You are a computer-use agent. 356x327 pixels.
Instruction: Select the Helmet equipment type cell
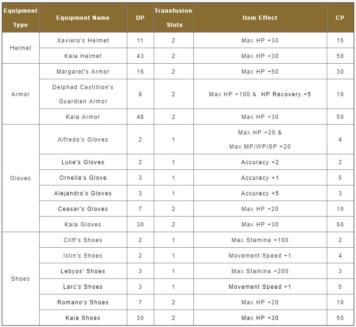point(20,48)
